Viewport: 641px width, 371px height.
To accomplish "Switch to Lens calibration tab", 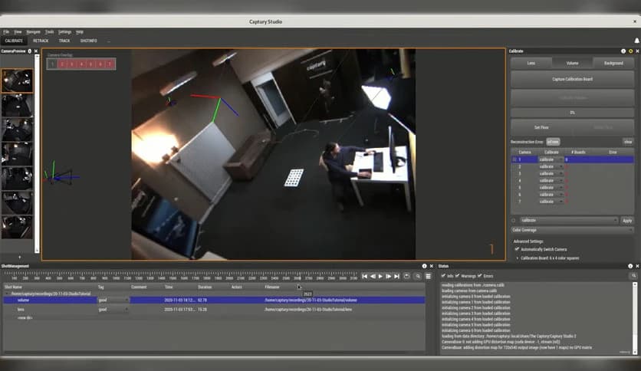I will [531, 63].
